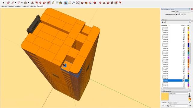Pick the material eyedropper sampler

189,102
